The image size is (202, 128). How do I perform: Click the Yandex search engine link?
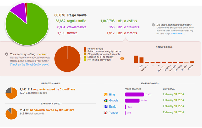[x=114, y=113]
